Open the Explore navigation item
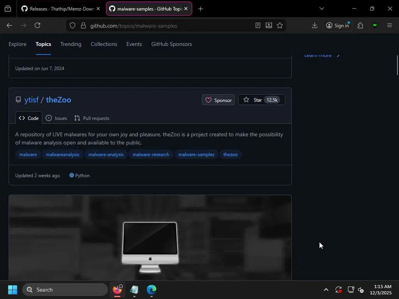The height and width of the screenshot is (299, 399). pyautogui.click(x=18, y=44)
